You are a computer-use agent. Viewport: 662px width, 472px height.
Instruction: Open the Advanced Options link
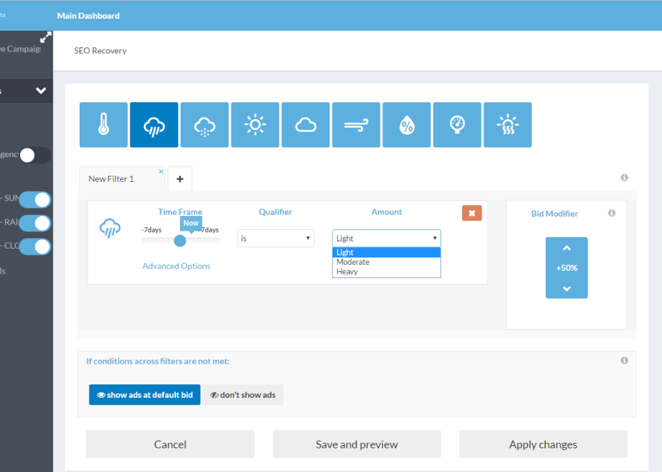[177, 266]
